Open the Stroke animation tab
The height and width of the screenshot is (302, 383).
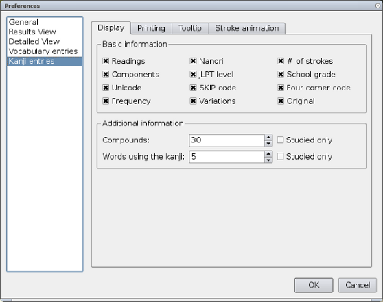[x=246, y=28]
